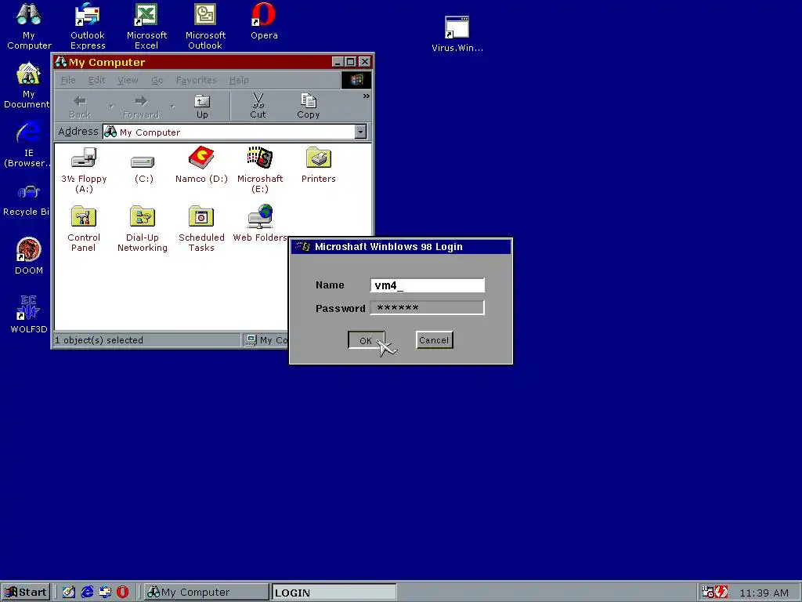Select the Virus.Win... desktop shortcut
The height and width of the screenshot is (602, 802).
pyautogui.click(x=457, y=34)
